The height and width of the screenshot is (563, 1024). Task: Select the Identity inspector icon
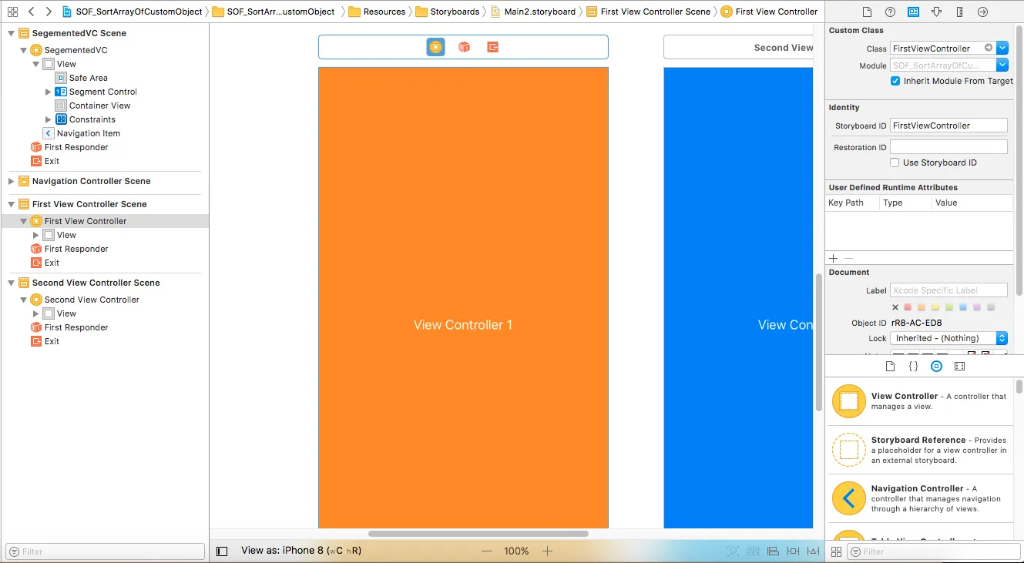(x=913, y=12)
